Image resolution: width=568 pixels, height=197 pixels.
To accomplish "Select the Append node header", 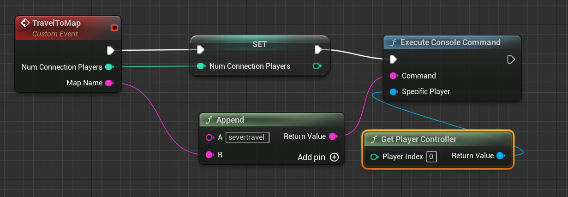I will pos(272,119).
